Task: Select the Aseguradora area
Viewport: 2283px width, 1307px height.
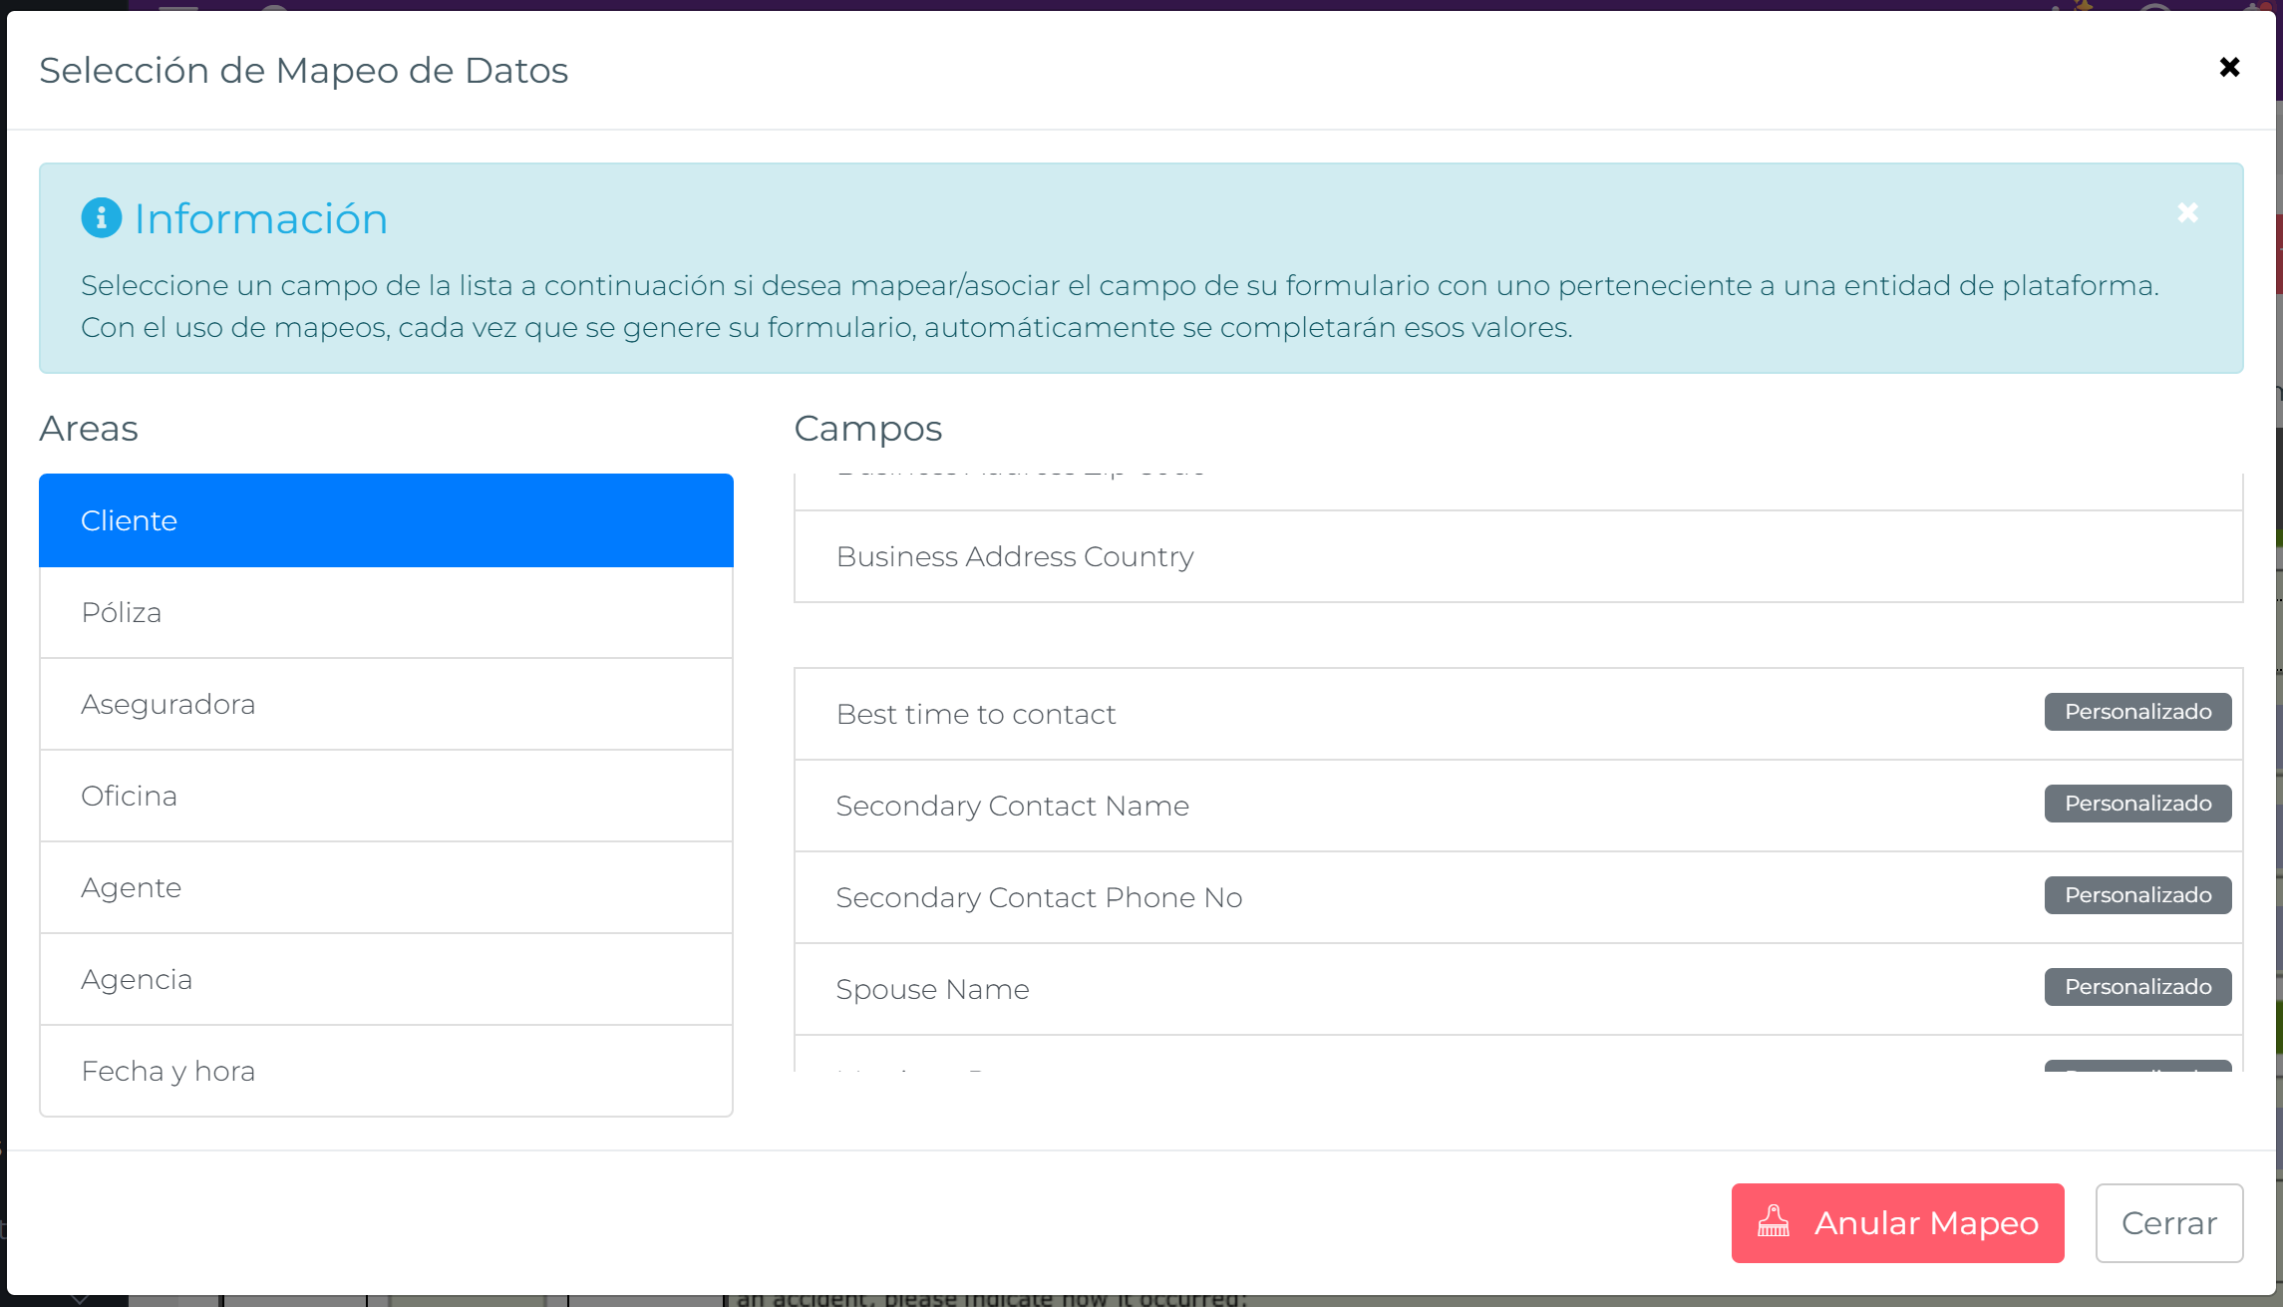Action: click(x=386, y=703)
